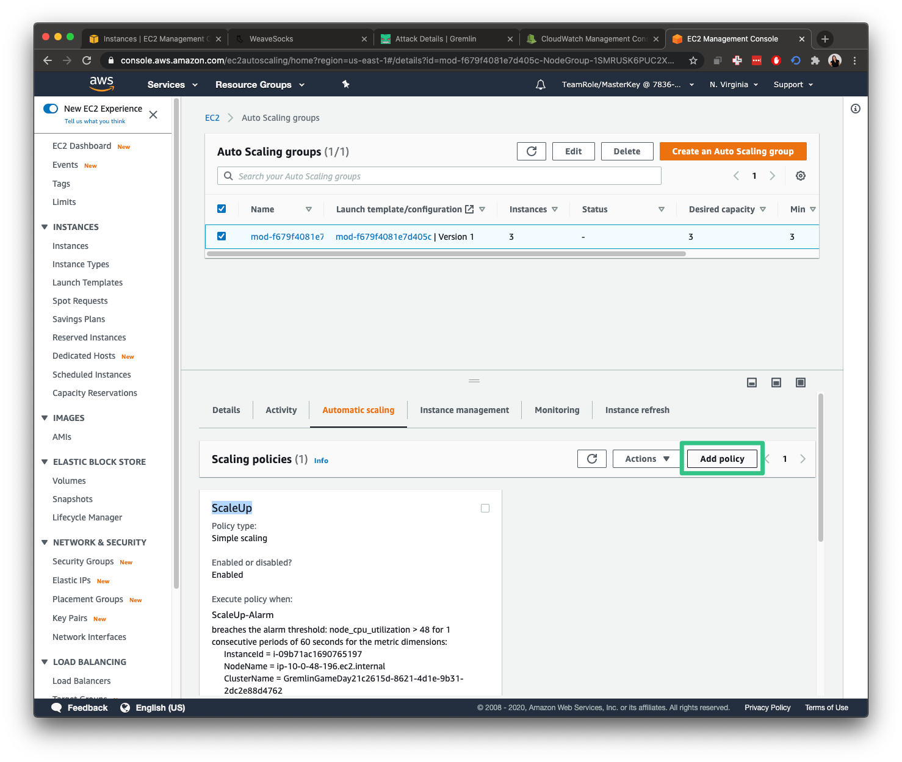The width and height of the screenshot is (902, 762).
Task: Close the WeaveSocks browser tab
Action: pos(364,39)
